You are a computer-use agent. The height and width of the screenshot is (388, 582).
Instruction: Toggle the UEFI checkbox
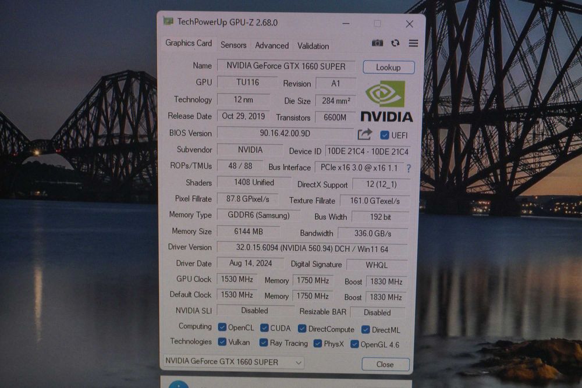tap(385, 135)
